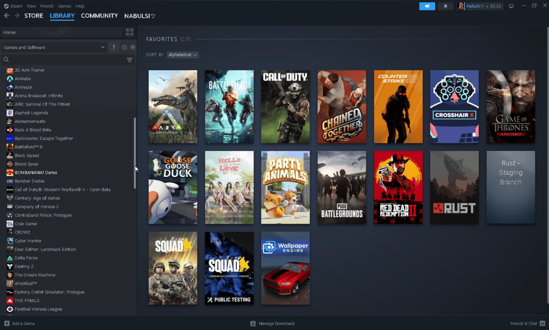Viewport: 549px width, 330px height.
Task: Select the Battlefield cover art
Action: tap(229, 107)
